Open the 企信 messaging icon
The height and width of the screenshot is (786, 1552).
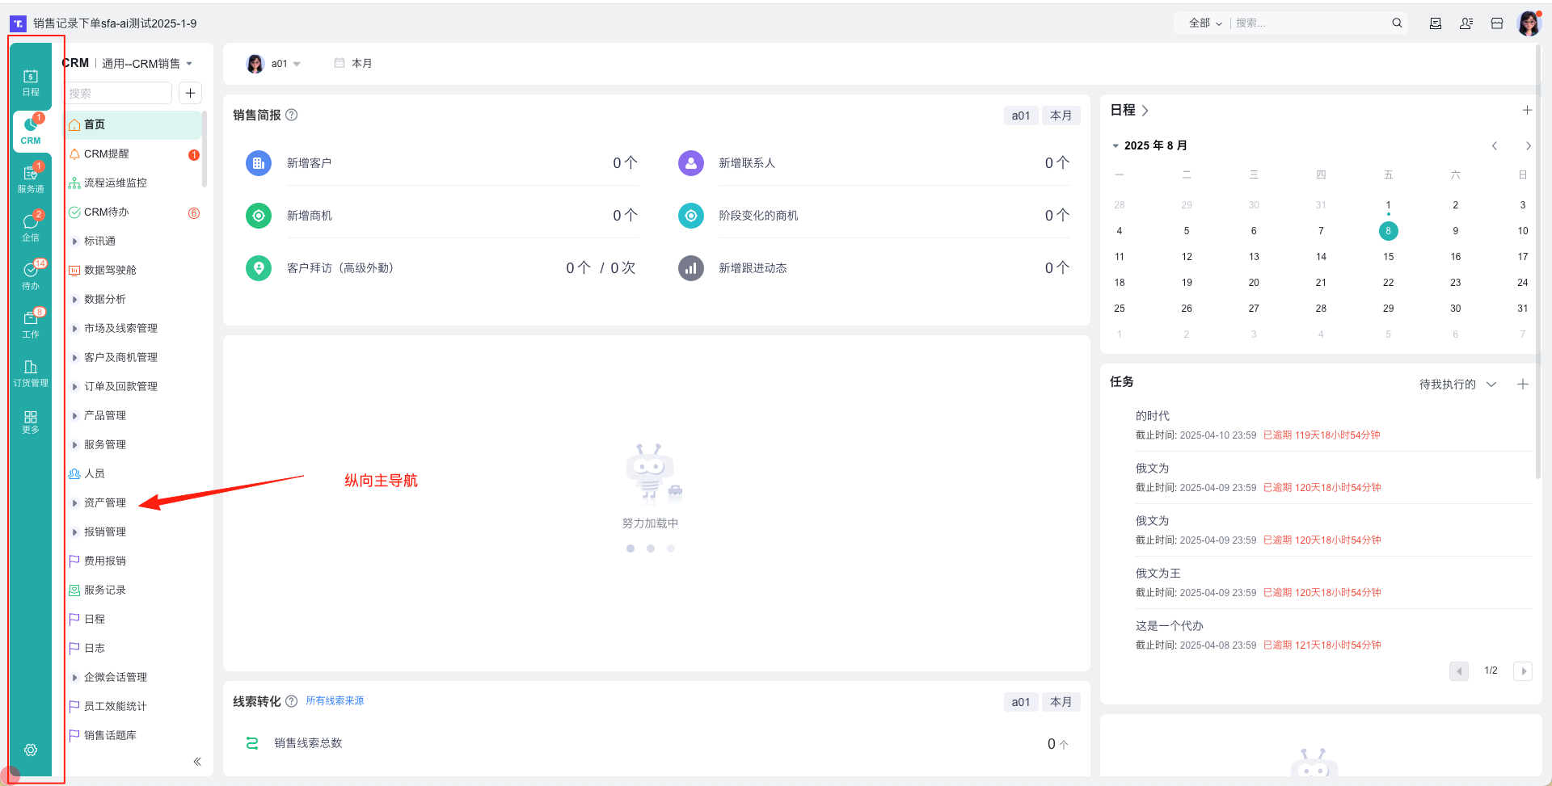31,228
